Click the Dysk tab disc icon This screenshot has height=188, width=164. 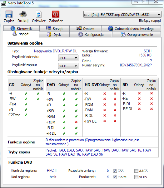point(49,34)
